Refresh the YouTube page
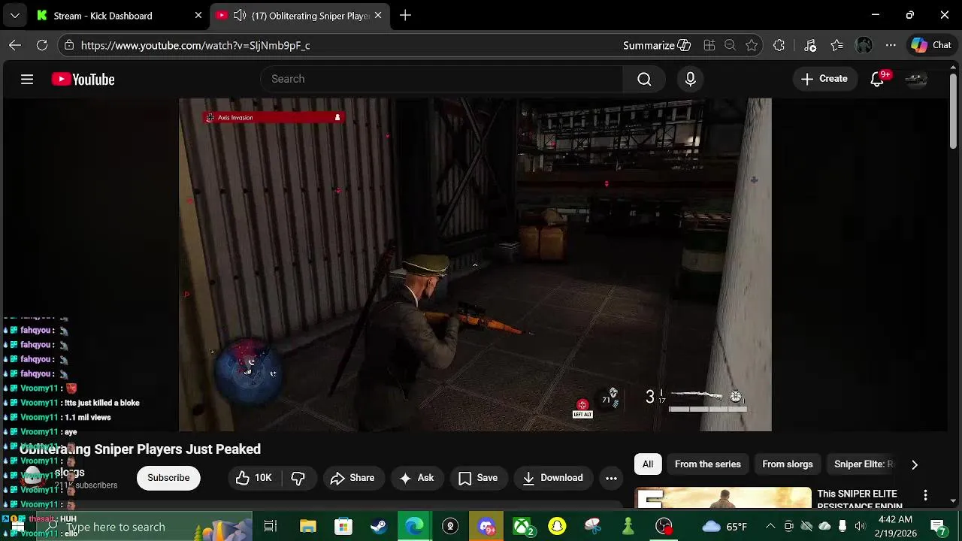The image size is (962, 541). tap(42, 45)
